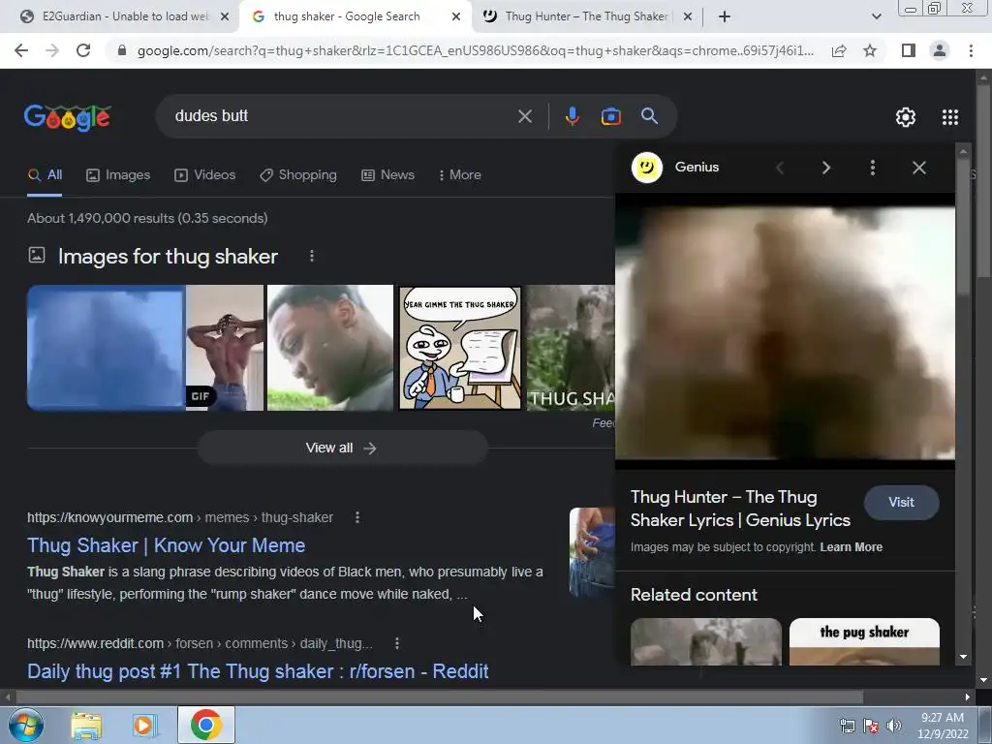Screen dimensions: 992x744
Task: Select the News results tab
Action: pos(387,175)
